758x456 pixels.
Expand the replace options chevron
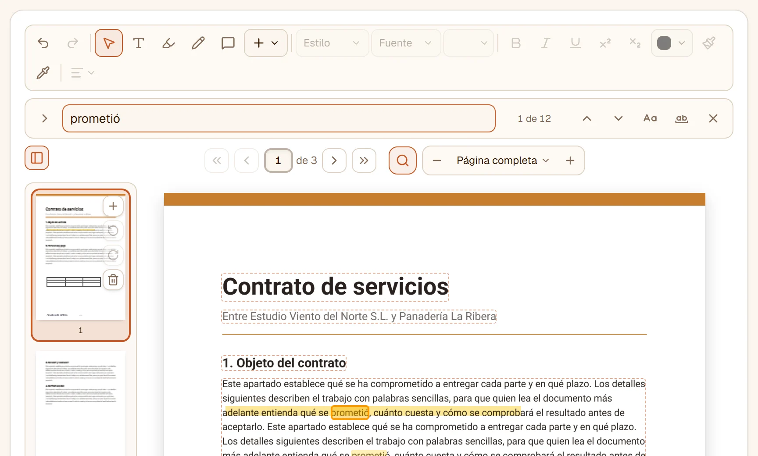[44, 118]
